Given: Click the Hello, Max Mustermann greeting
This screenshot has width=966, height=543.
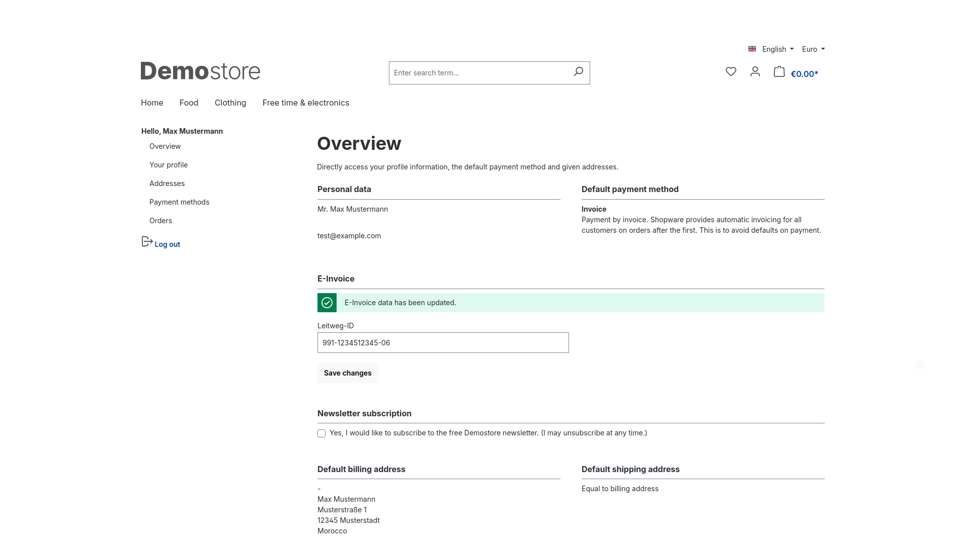Looking at the screenshot, I should coord(182,131).
